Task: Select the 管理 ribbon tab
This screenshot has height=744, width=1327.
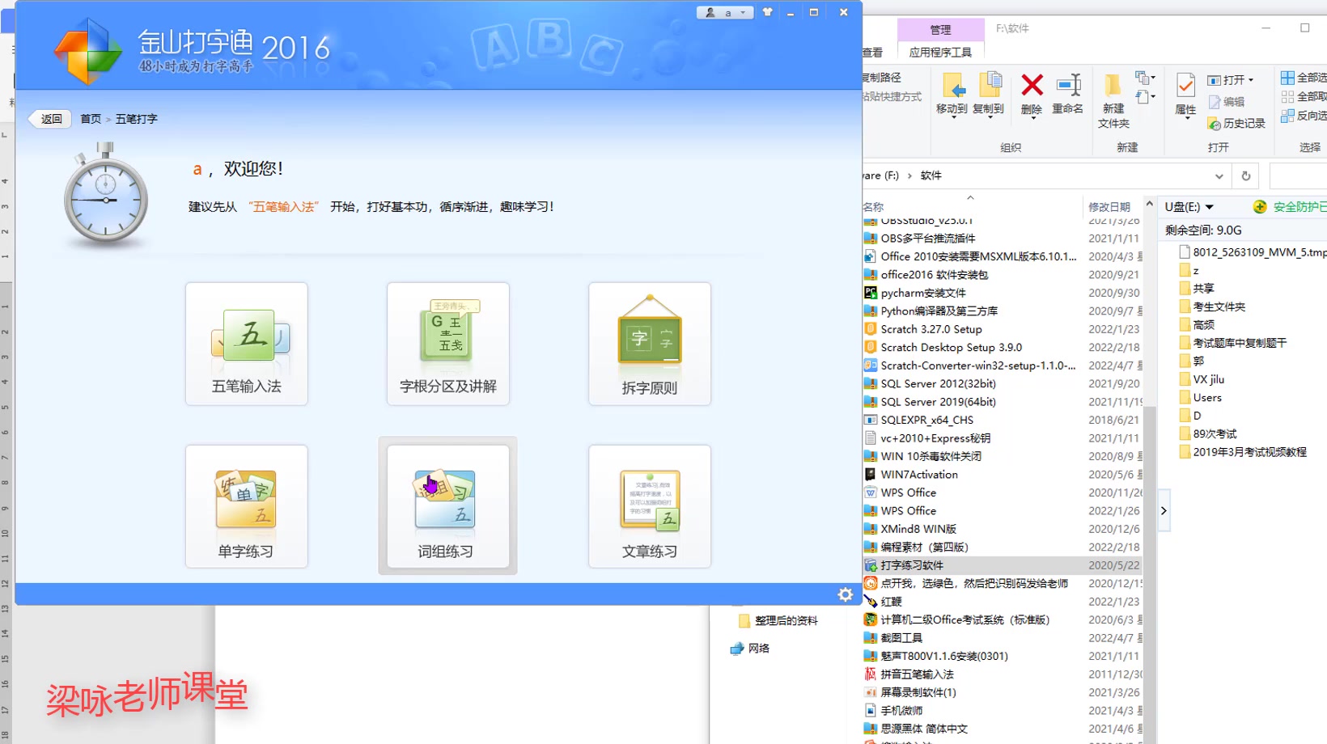Action: coord(940,30)
